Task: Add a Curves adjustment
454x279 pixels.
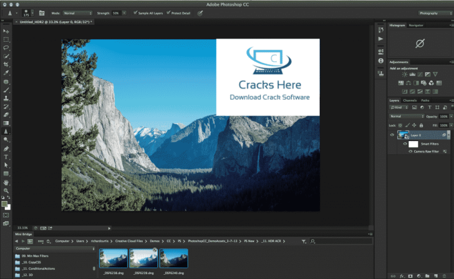Action: [420, 74]
